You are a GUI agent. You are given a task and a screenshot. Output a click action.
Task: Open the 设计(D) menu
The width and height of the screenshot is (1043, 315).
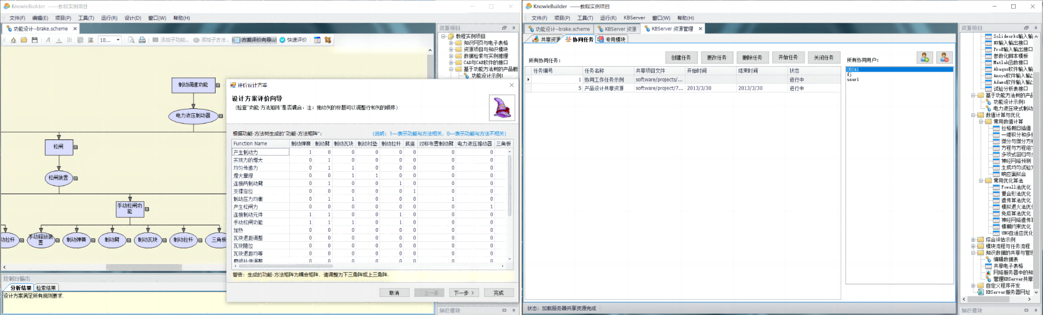[132, 18]
